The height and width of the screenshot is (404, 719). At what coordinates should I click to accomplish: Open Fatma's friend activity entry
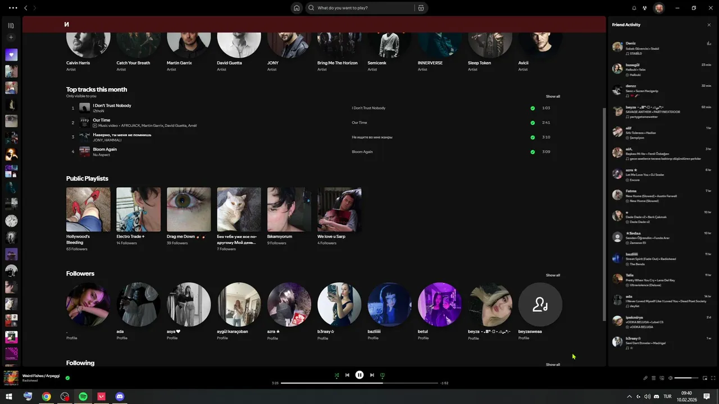661,196
